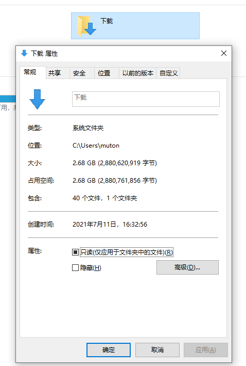Switch to the 常规 tab
The height and width of the screenshot is (366, 246).
click(x=32, y=72)
